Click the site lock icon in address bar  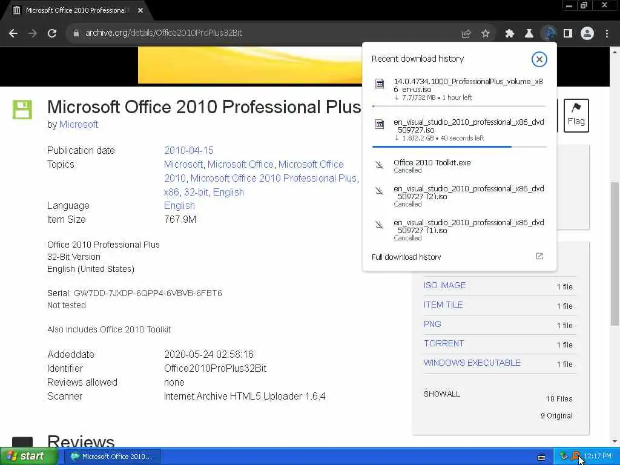76,33
